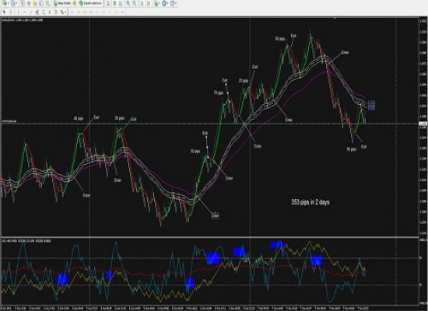Screen dimensions: 428x311
Task: Switch chart to Line Chart icon
Action: [121, 3]
